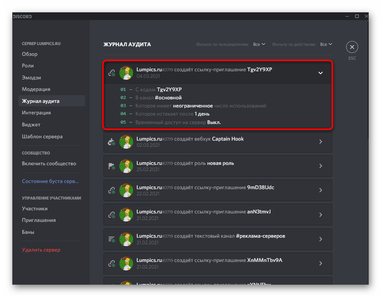Expand the Captain Hook webhook entry

click(320, 142)
